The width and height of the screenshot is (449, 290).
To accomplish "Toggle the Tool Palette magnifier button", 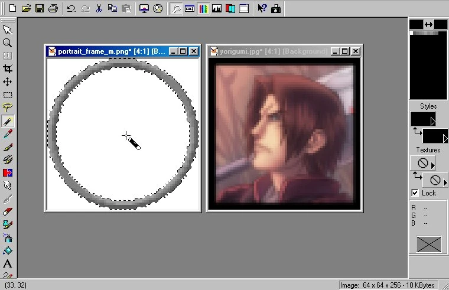I will click(176, 9).
